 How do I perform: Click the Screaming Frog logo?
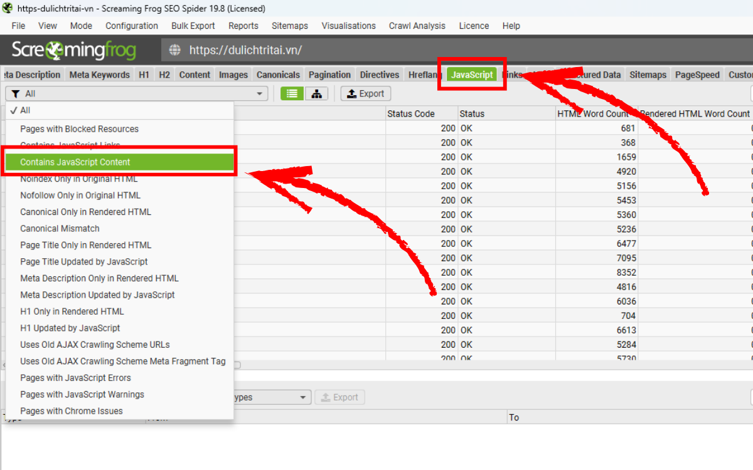pyautogui.click(x=73, y=50)
